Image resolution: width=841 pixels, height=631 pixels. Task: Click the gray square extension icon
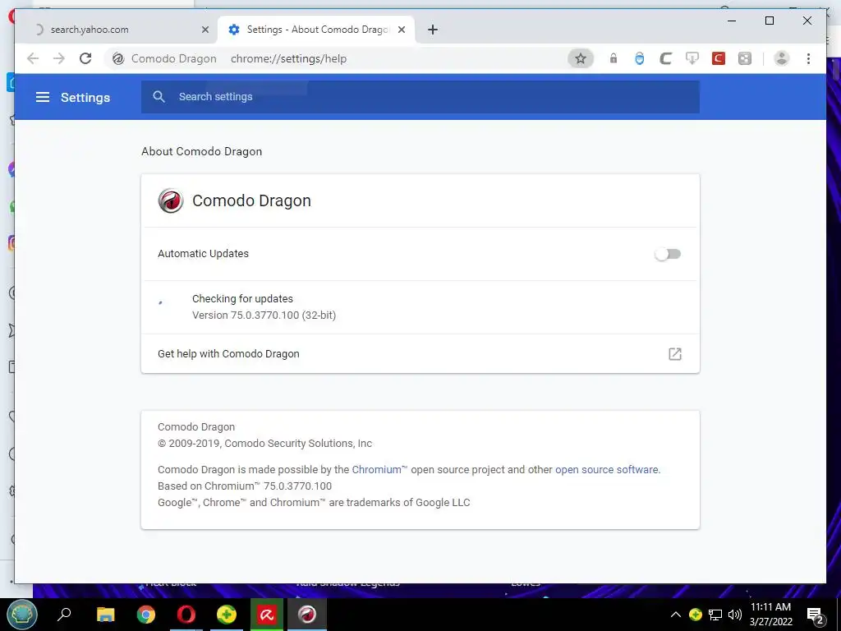pos(744,58)
